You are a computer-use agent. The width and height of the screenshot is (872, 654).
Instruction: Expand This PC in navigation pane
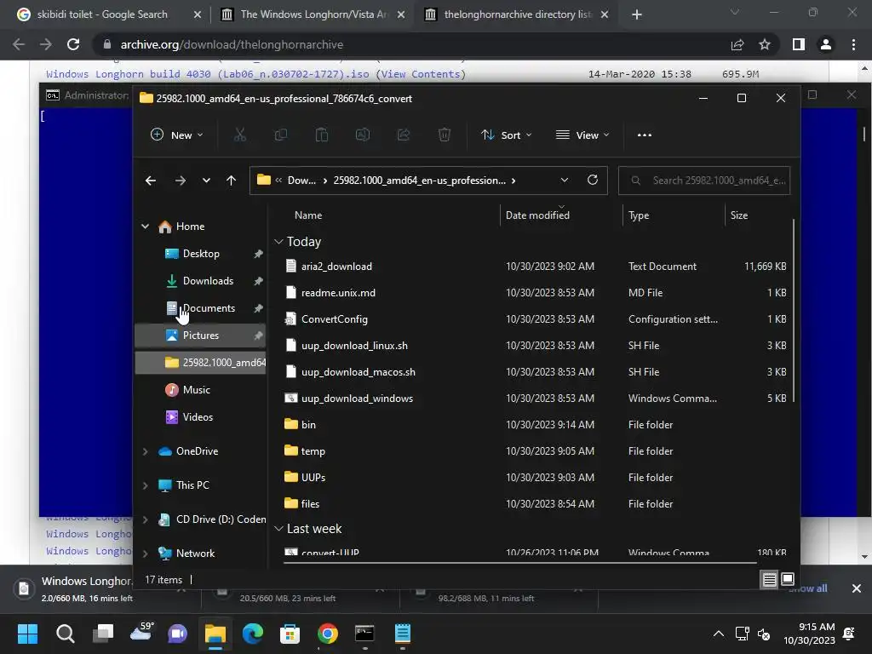[x=145, y=485]
